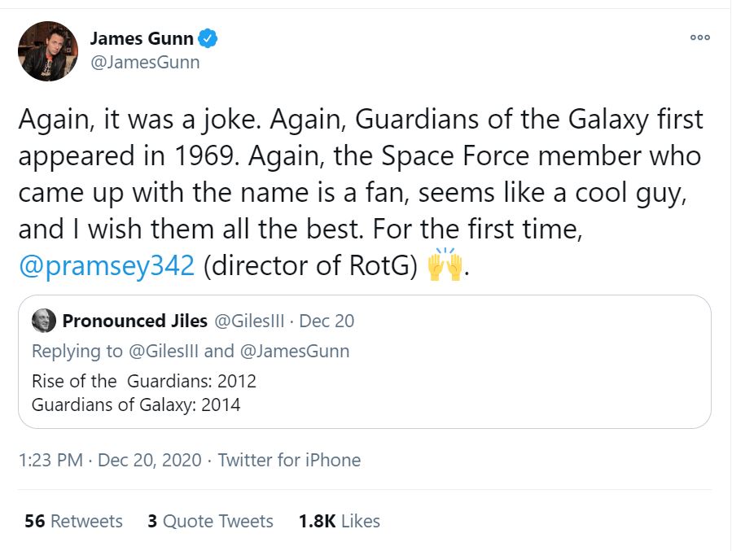
Task: Click the 'Replying to @GilesIII and @JamesGunn' line
Action: click(191, 351)
